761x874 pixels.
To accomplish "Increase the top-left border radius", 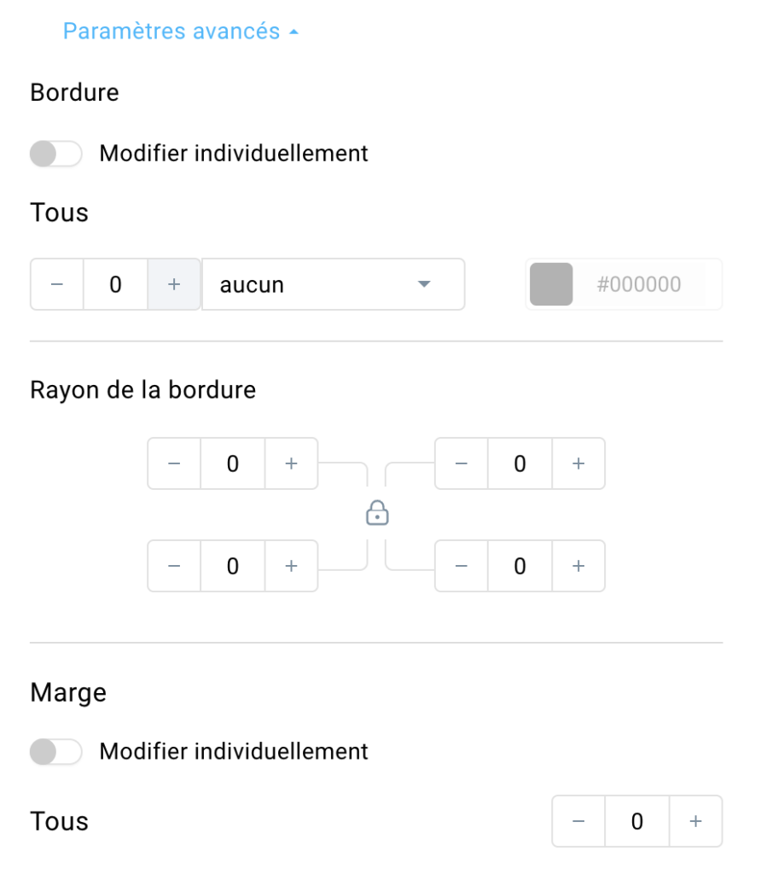I will (292, 463).
